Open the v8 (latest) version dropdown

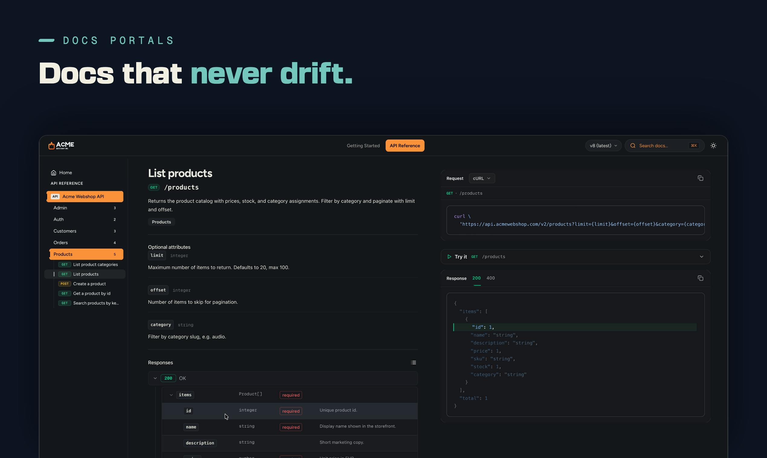tap(603, 146)
